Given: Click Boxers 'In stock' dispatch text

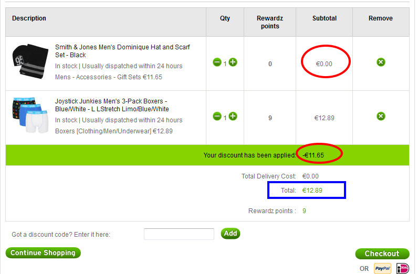Looking at the screenshot, I should point(119,120).
